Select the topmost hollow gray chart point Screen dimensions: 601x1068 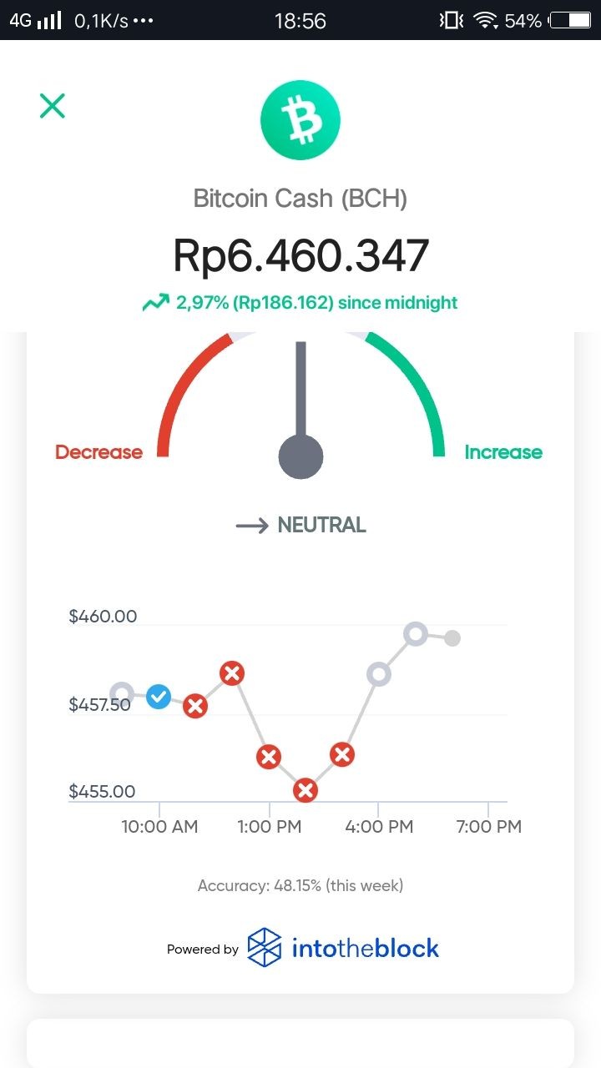pyautogui.click(x=416, y=634)
